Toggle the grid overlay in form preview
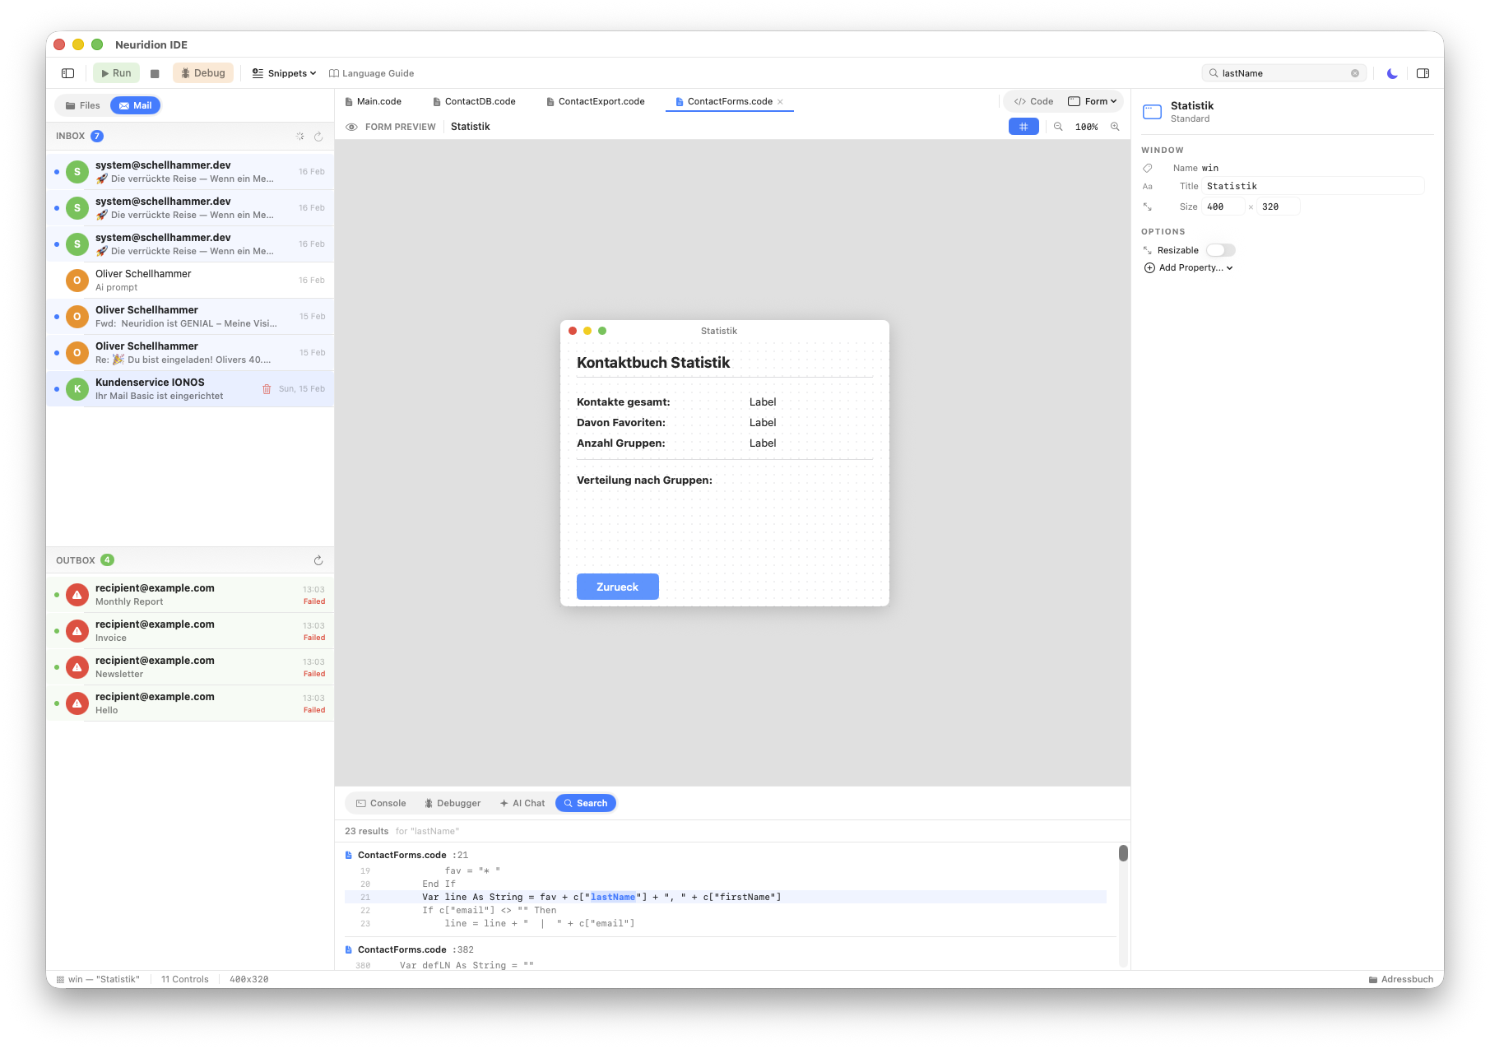 (x=1024, y=127)
